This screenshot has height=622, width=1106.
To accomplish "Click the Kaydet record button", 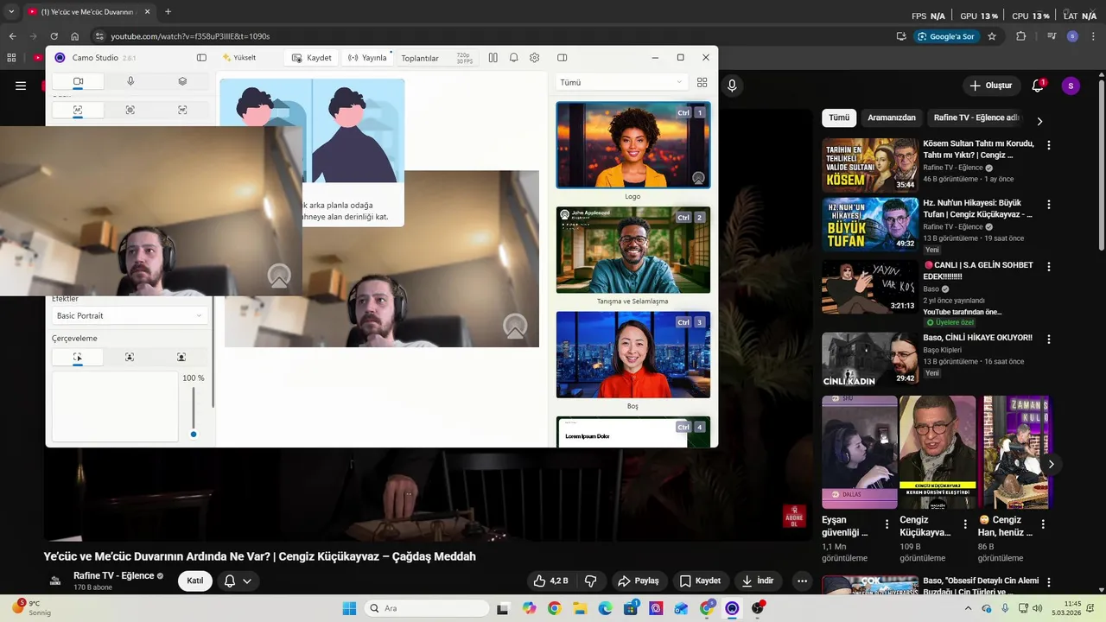I will tap(311, 58).
